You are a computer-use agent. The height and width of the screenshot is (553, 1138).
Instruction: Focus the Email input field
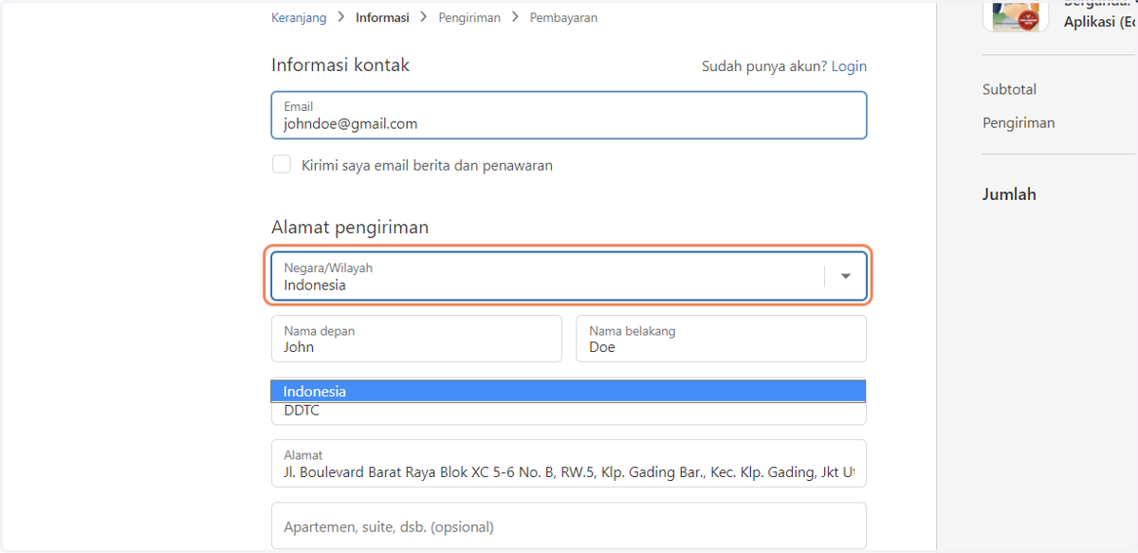[x=569, y=115]
